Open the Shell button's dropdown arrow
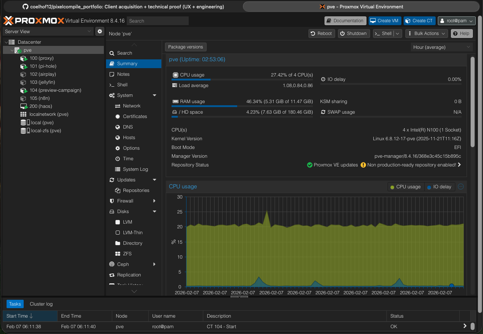The width and height of the screenshot is (483, 334). [397, 34]
